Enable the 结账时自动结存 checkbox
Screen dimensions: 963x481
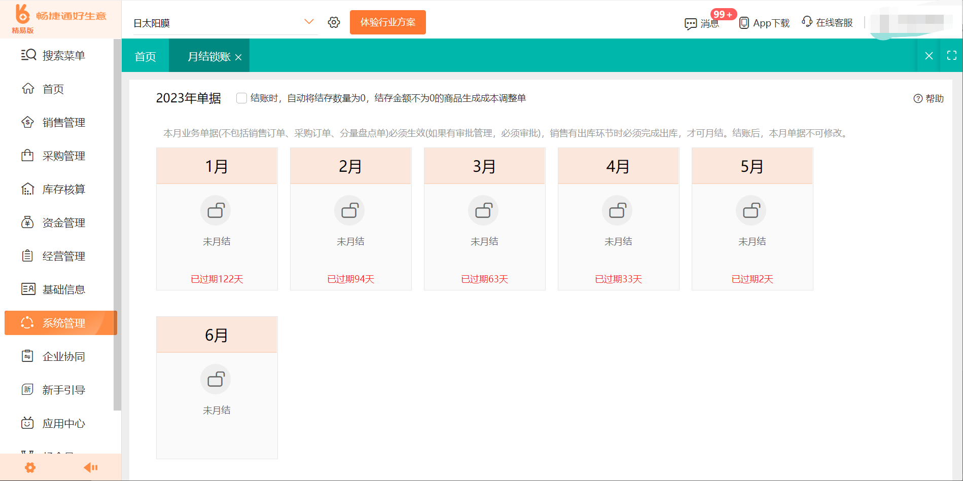coord(242,98)
